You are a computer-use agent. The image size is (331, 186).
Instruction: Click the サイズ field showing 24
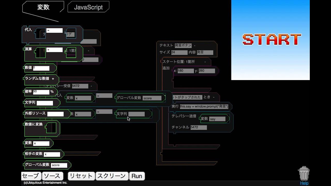click(x=179, y=52)
